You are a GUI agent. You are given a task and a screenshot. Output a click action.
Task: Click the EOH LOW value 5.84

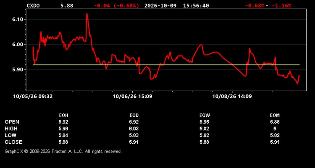pyautogui.click(x=63, y=135)
